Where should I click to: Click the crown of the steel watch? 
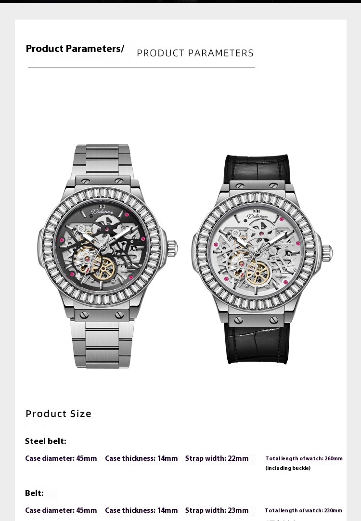pos(172,248)
